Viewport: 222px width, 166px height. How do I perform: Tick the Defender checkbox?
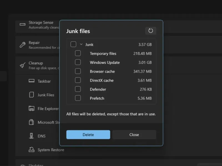[78, 89]
